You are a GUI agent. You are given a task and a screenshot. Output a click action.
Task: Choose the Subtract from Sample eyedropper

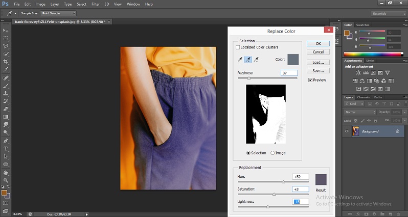pyautogui.click(x=256, y=60)
